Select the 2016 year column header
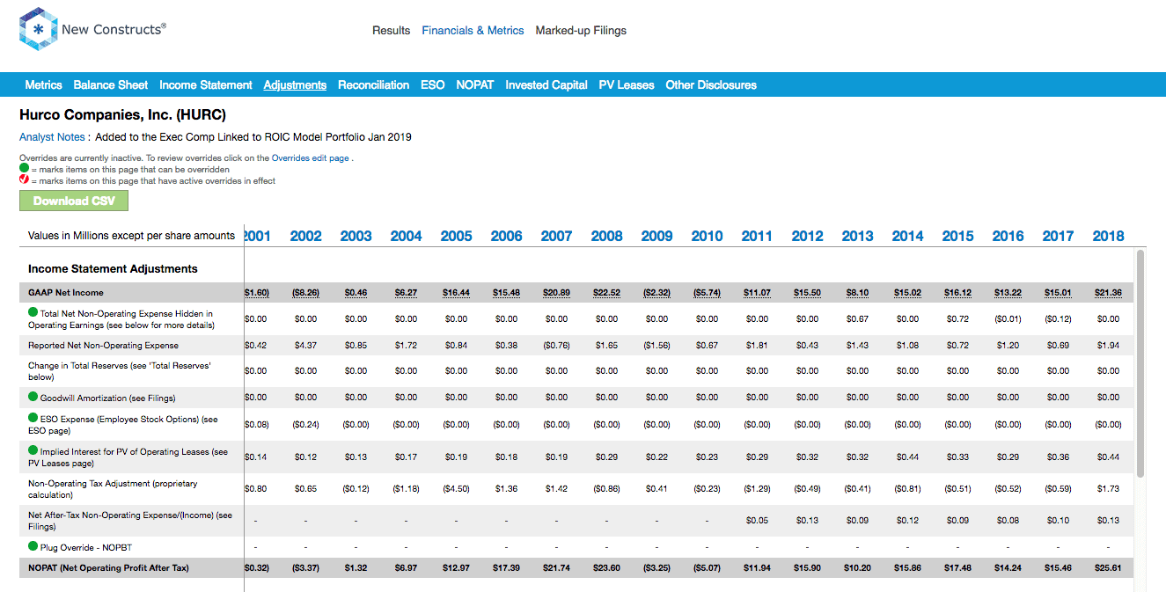 pos(1008,236)
